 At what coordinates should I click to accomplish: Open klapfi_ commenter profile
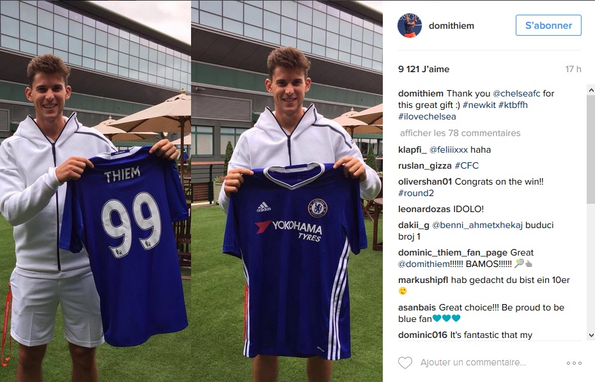[x=412, y=150]
